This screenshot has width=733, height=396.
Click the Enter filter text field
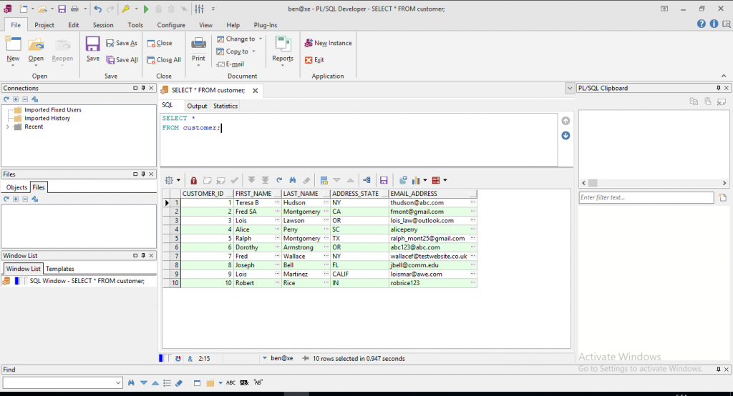pos(646,198)
